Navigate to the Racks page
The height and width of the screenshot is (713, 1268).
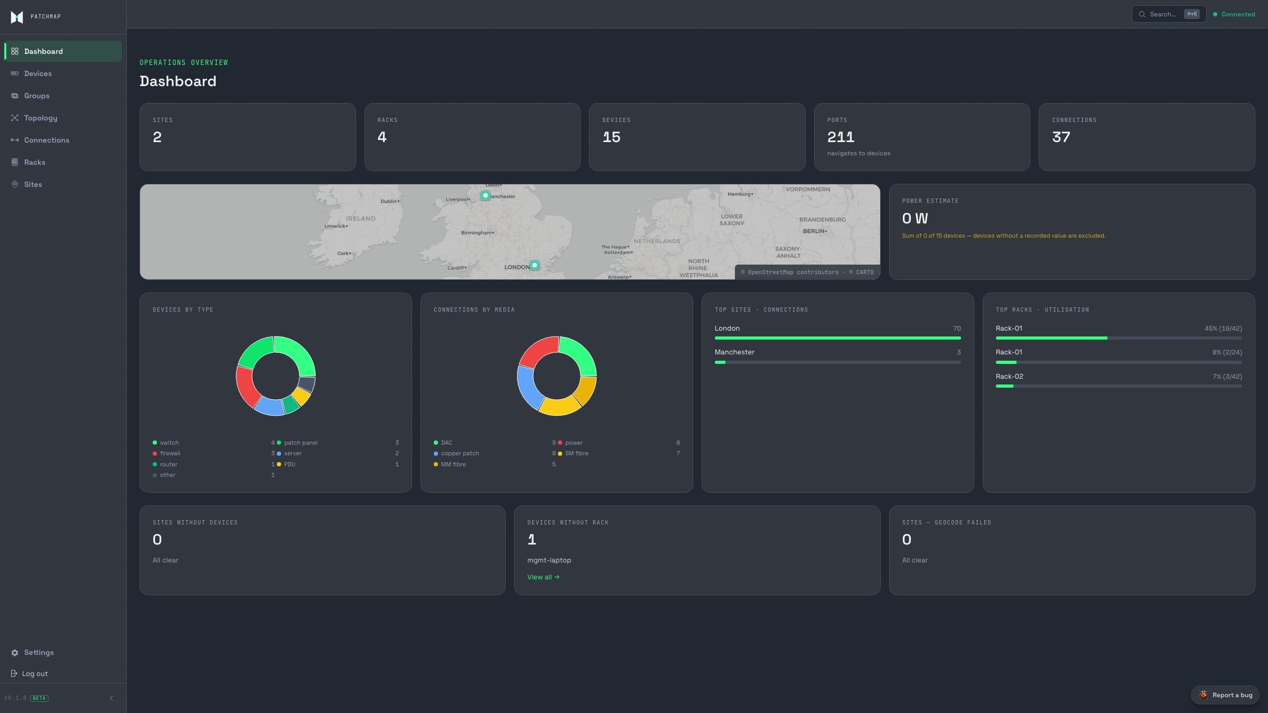tap(63, 162)
